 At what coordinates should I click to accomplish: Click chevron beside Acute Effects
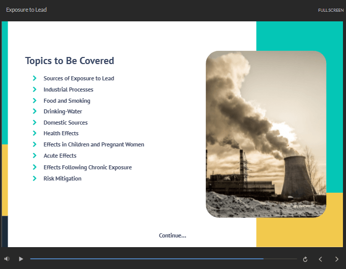pos(35,156)
